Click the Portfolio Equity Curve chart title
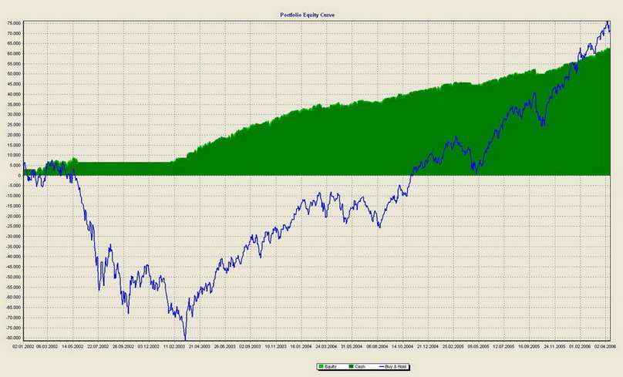 point(307,15)
